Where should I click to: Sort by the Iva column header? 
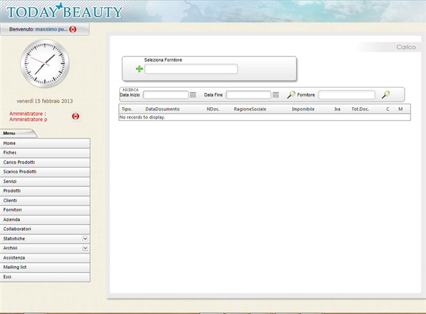point(337,109)
